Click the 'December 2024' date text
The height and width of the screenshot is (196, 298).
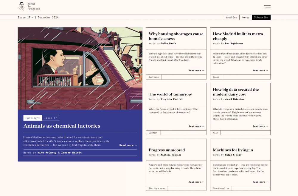point(48,17)
